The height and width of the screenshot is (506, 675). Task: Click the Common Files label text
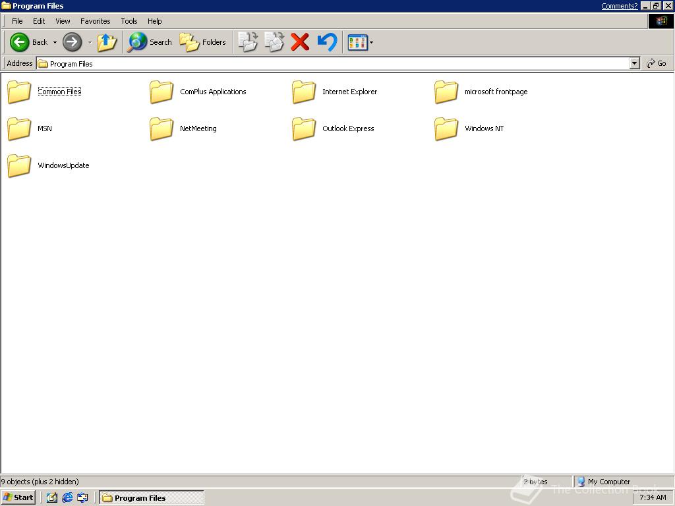click(59, 92)
